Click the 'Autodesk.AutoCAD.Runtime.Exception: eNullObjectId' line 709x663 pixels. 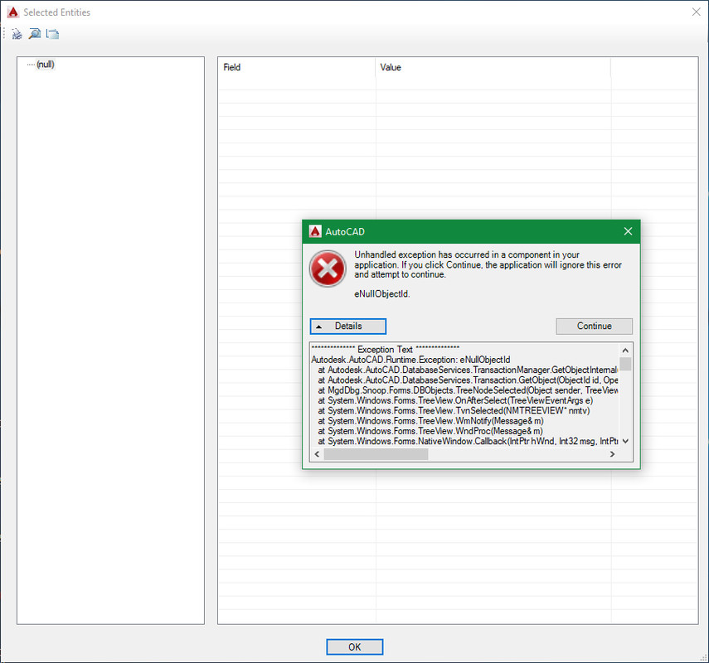point(410,360)
